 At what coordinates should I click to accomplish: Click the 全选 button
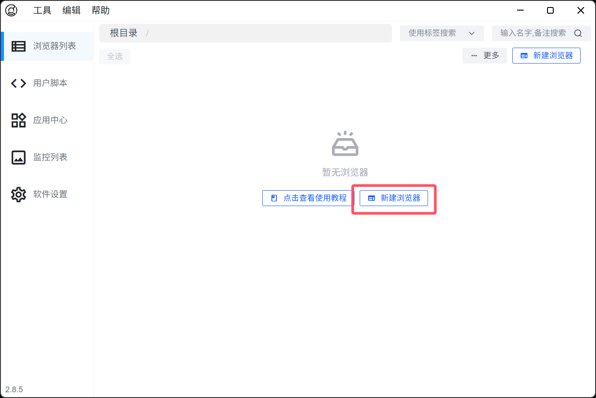115,56
